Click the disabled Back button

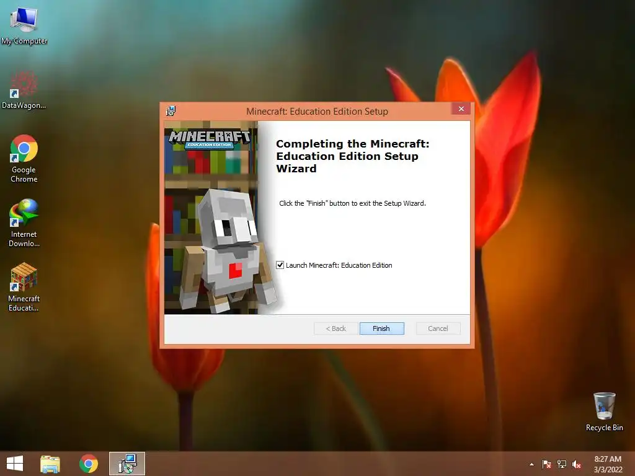click(x=335, y=328)
